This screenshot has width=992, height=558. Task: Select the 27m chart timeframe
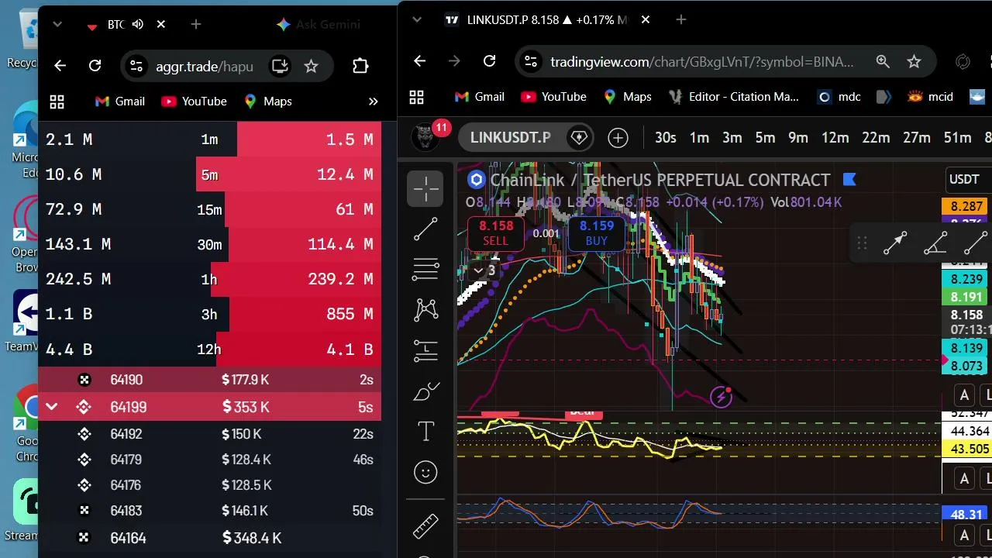coord(917,138)
